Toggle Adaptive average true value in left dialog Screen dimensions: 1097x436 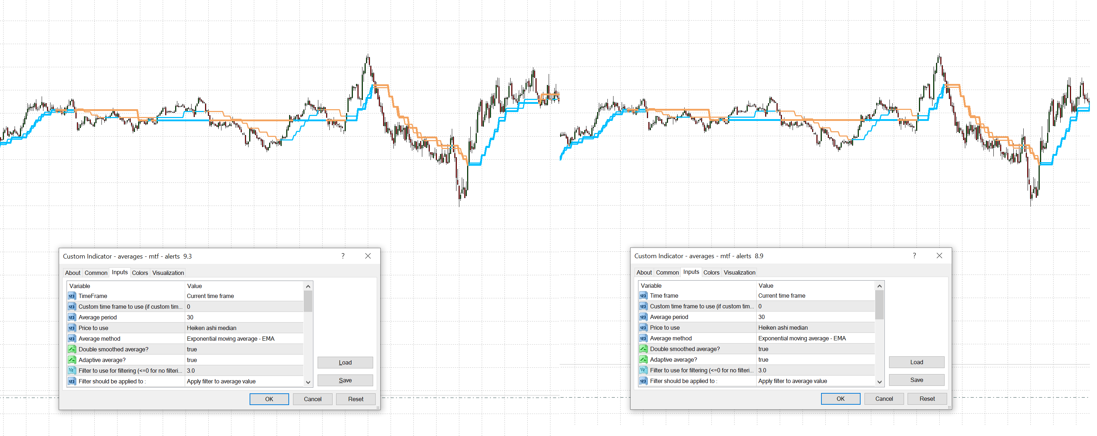[x=192, y=360]
